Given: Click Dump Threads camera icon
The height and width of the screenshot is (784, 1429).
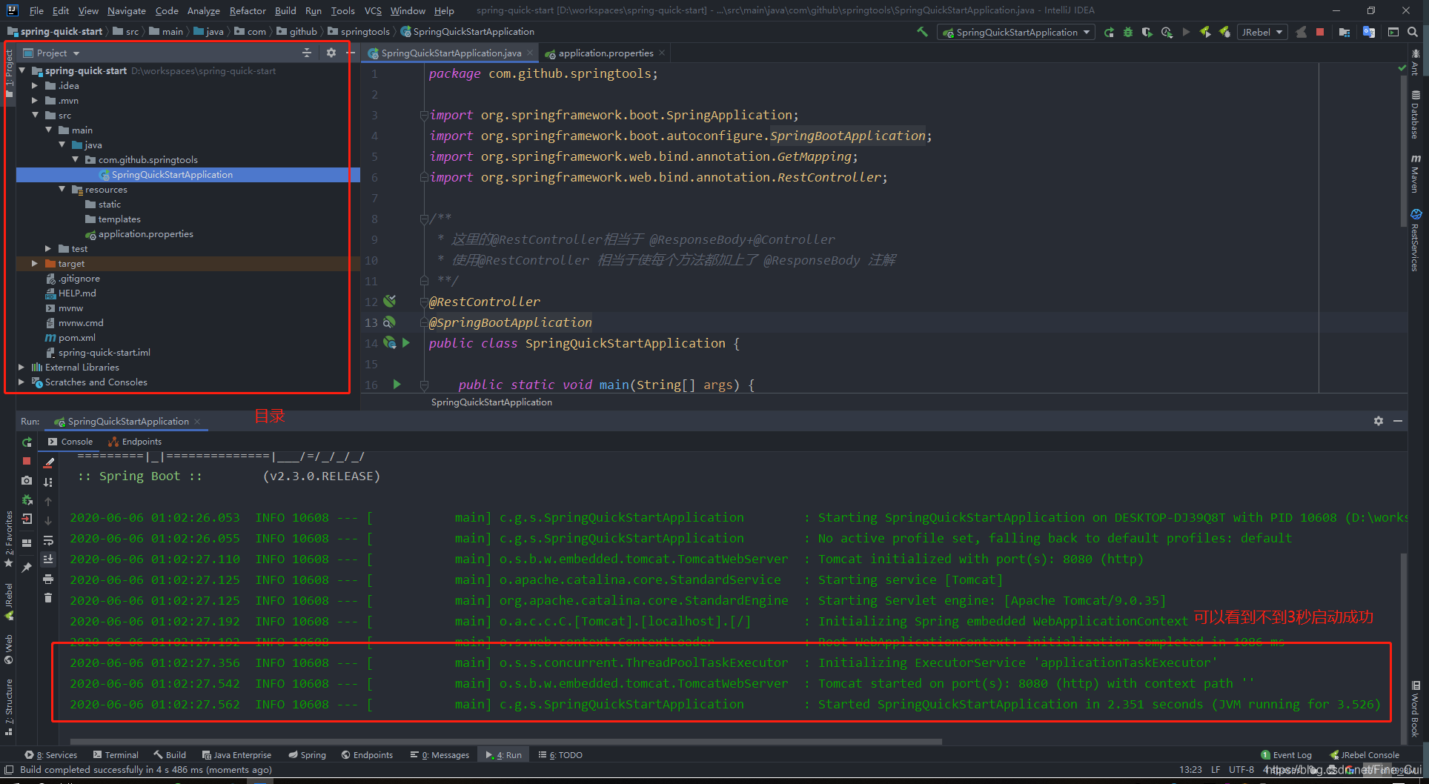Looking at the screenshot, I should pyautogui.click(x=27, y=480).
